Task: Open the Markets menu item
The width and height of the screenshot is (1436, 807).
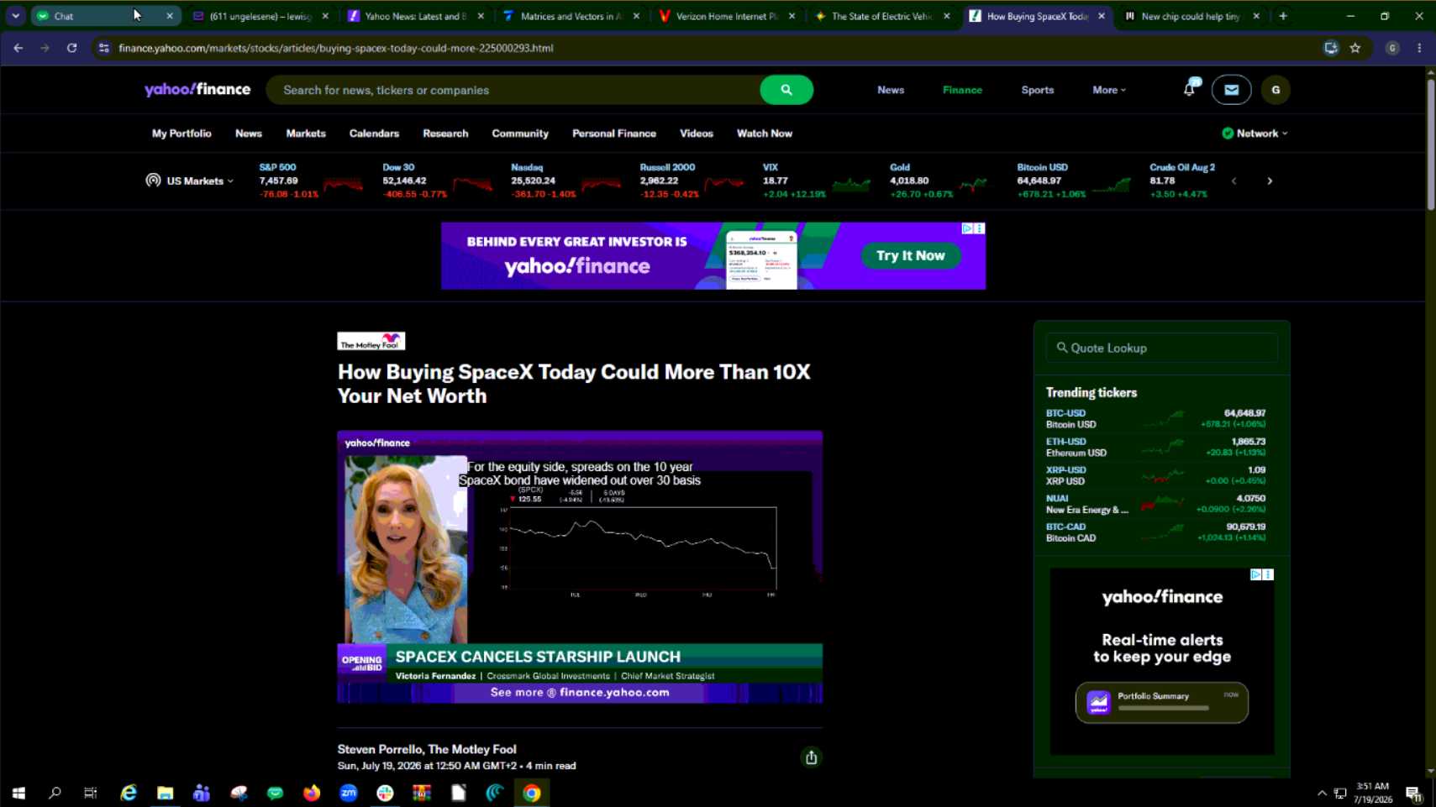Action: [x=306, y=134]
